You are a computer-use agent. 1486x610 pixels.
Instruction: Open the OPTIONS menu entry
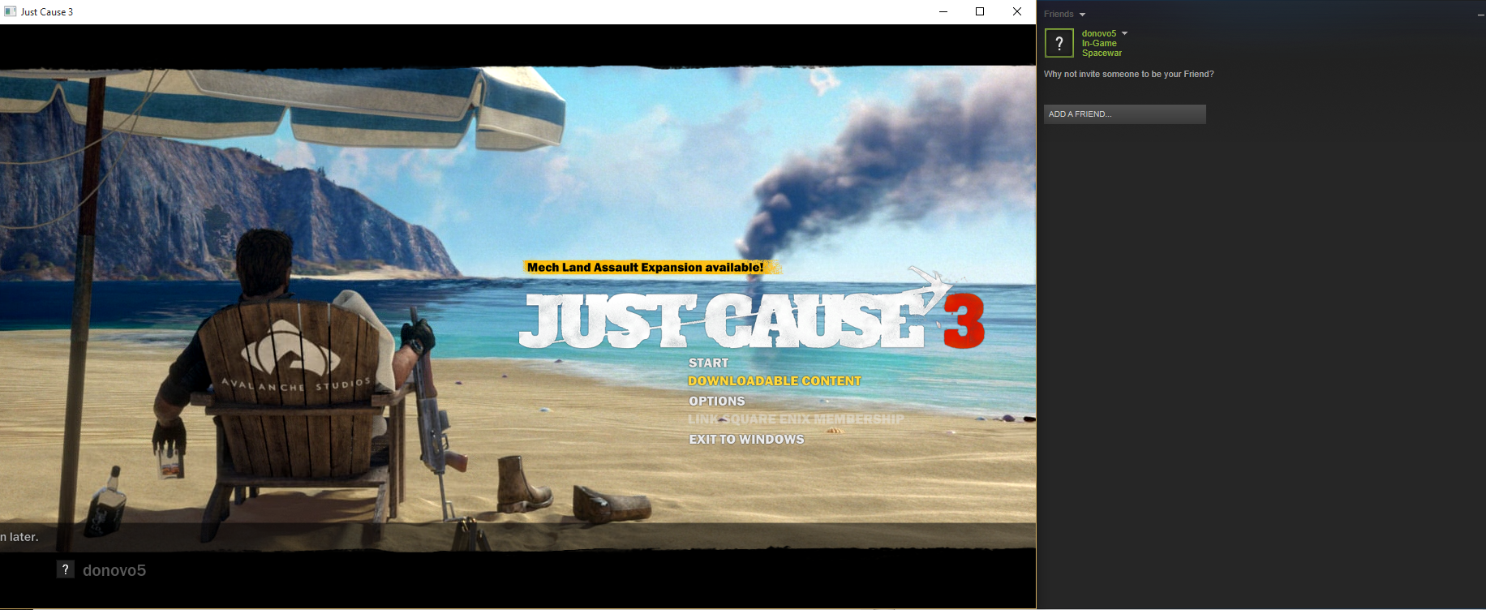[x=717, y=401]
